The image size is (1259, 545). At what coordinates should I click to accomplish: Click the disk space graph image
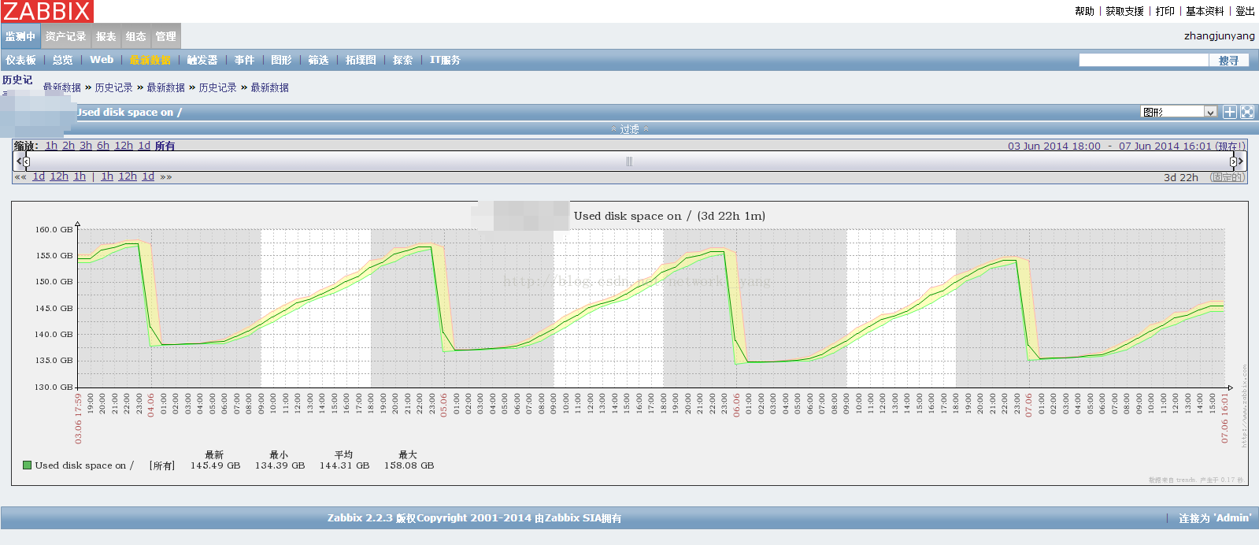coord(630,343)
